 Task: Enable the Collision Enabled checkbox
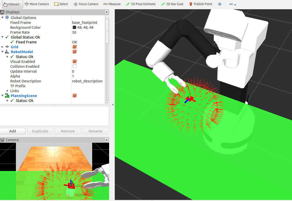[75, 66]
